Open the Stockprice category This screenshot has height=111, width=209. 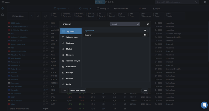pos(71,55)
